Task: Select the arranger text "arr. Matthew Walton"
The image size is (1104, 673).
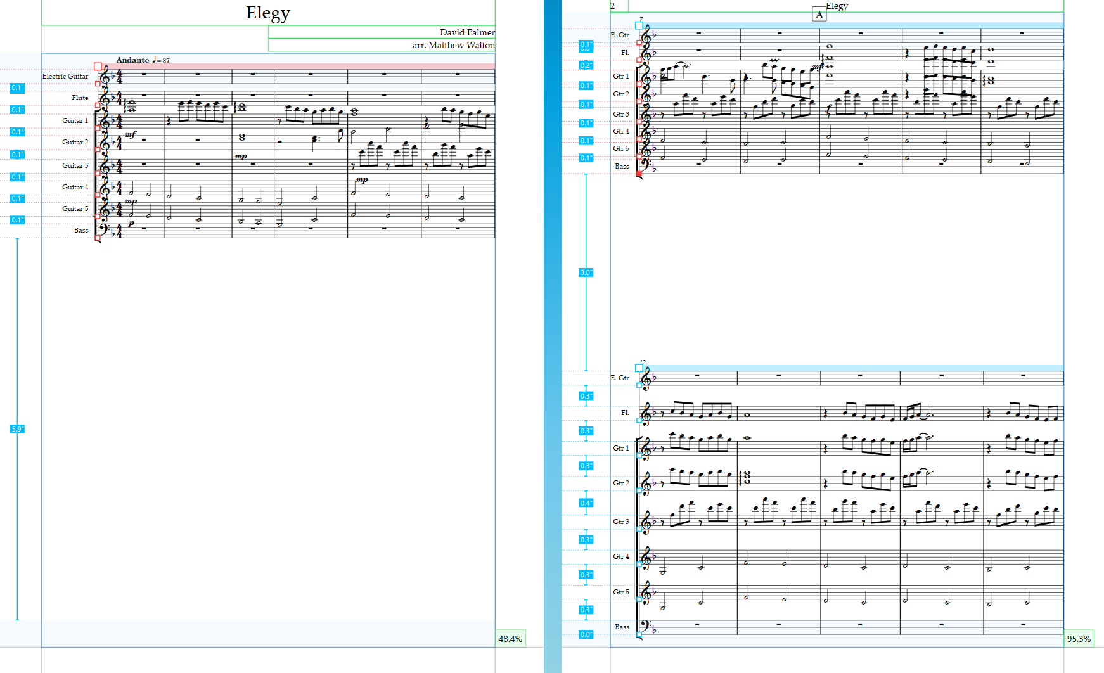Action: coord(453,45)
